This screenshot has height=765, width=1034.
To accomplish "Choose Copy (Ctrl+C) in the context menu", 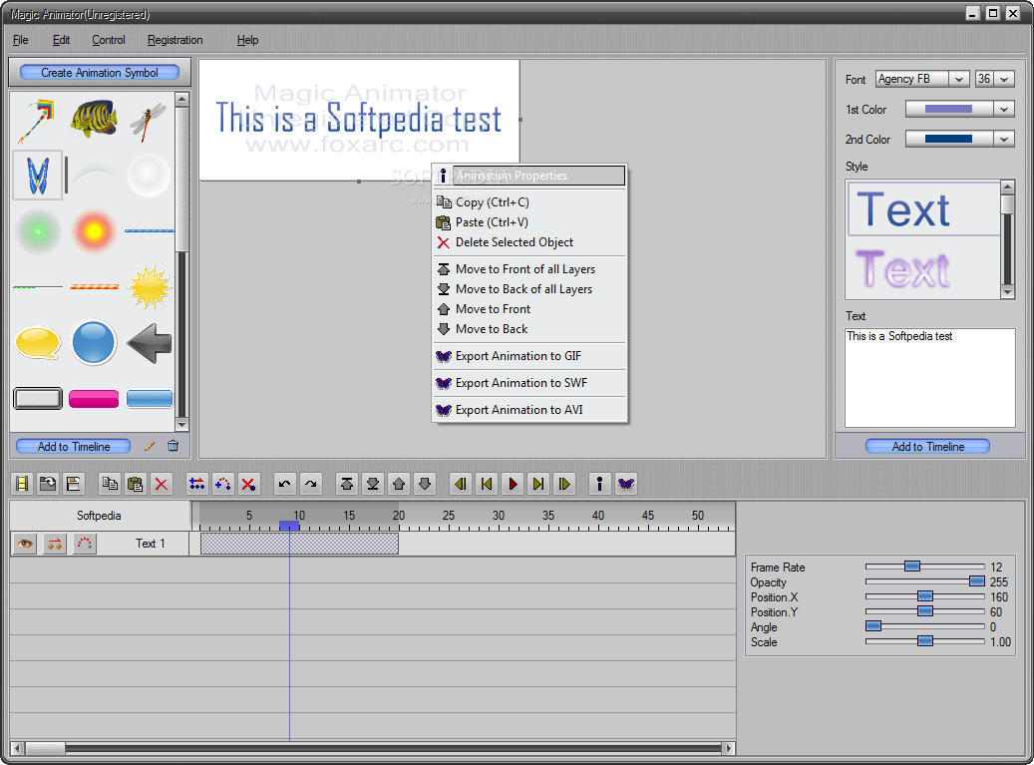I will click(529, 202).
